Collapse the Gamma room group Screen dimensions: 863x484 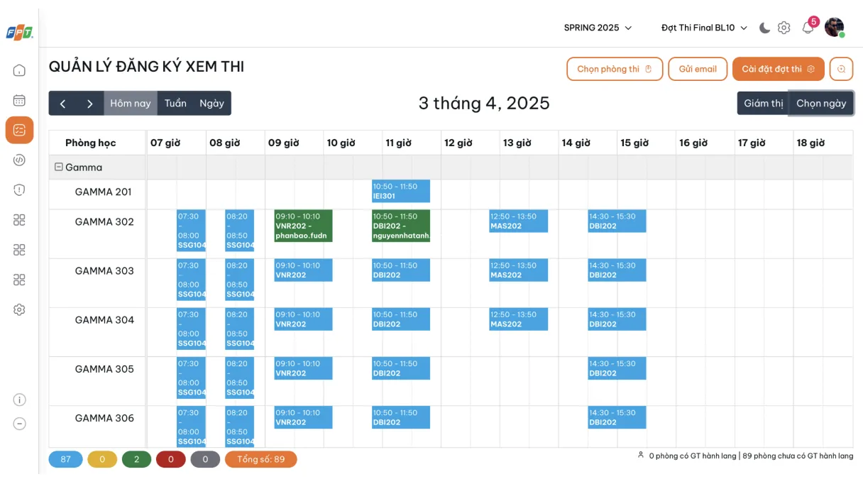coord(59,167)
